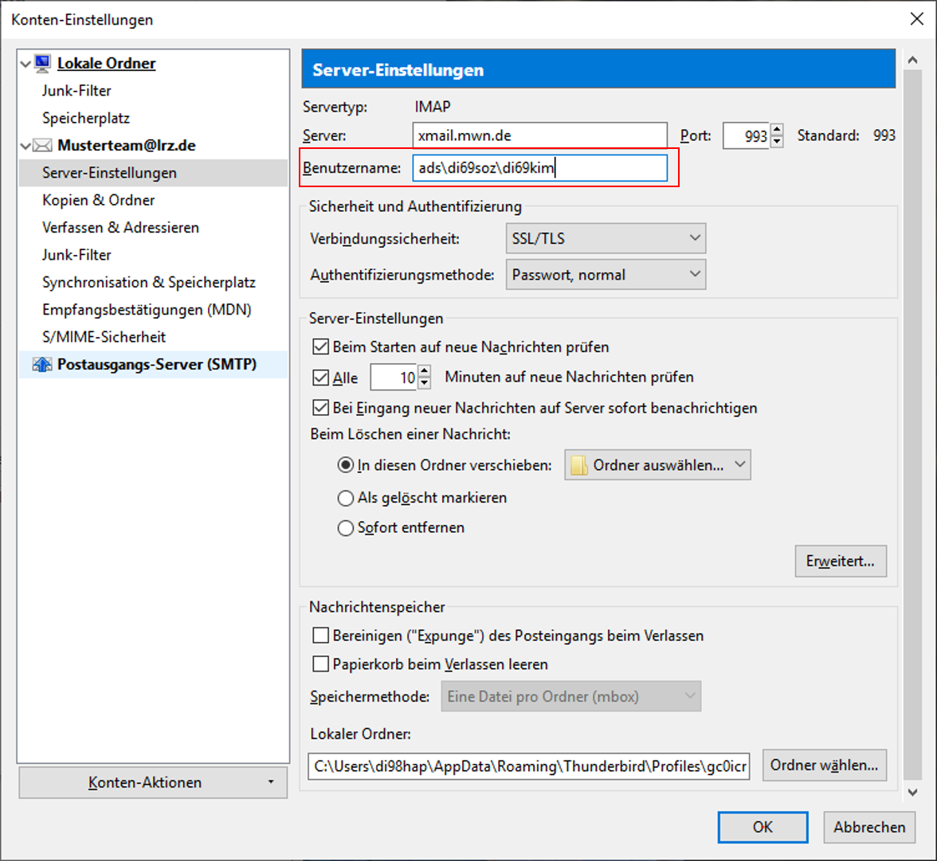Disable checking for new messages at startup
The width and height of the screenshot is (937, 861).
click(321, 347)
